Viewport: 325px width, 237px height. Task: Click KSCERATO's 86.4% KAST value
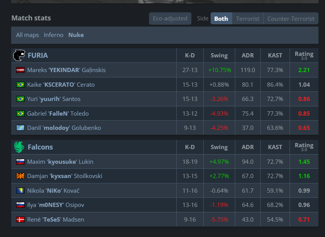pos(275,85)
